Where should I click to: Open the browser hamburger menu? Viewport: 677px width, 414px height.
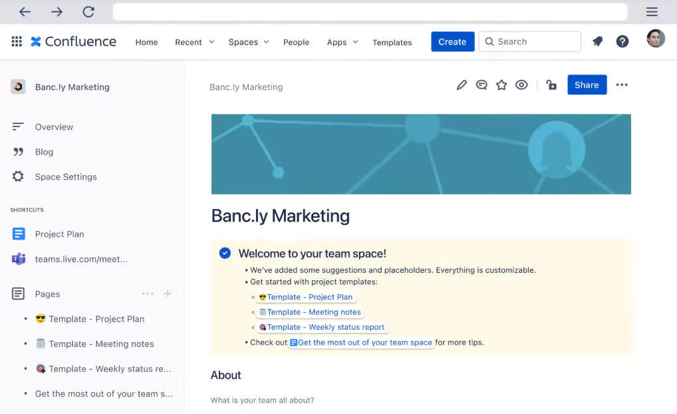click(x=652, y=12)
